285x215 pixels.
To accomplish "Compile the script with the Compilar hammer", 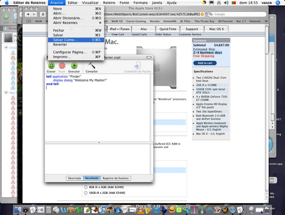I will [x=92, y=65].
